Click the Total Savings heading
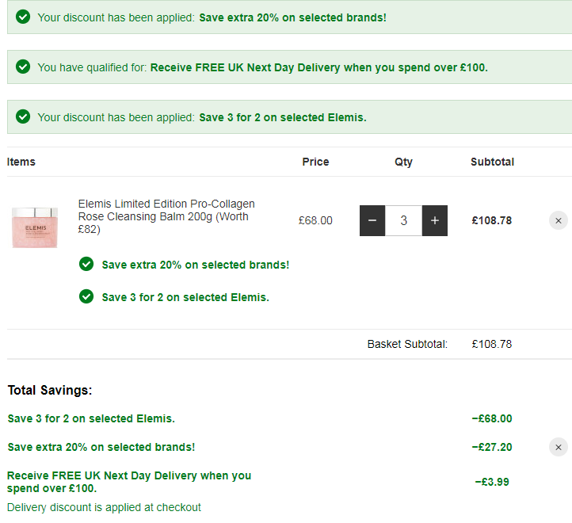 coord(50,390)
